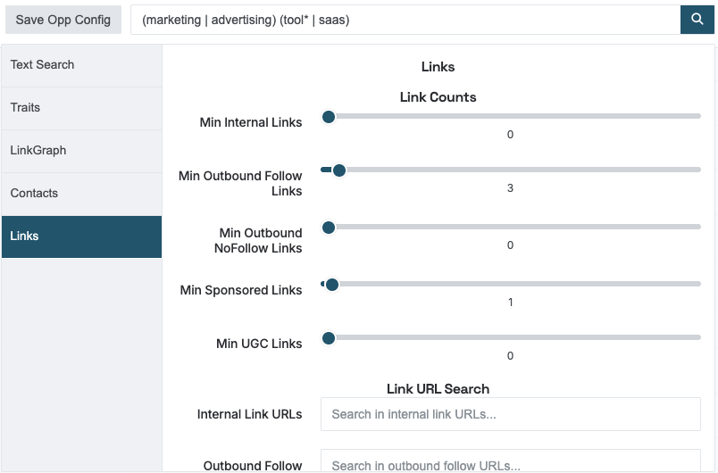
Task: Select the LinkGraph tab
Action: tap(81, 151)
